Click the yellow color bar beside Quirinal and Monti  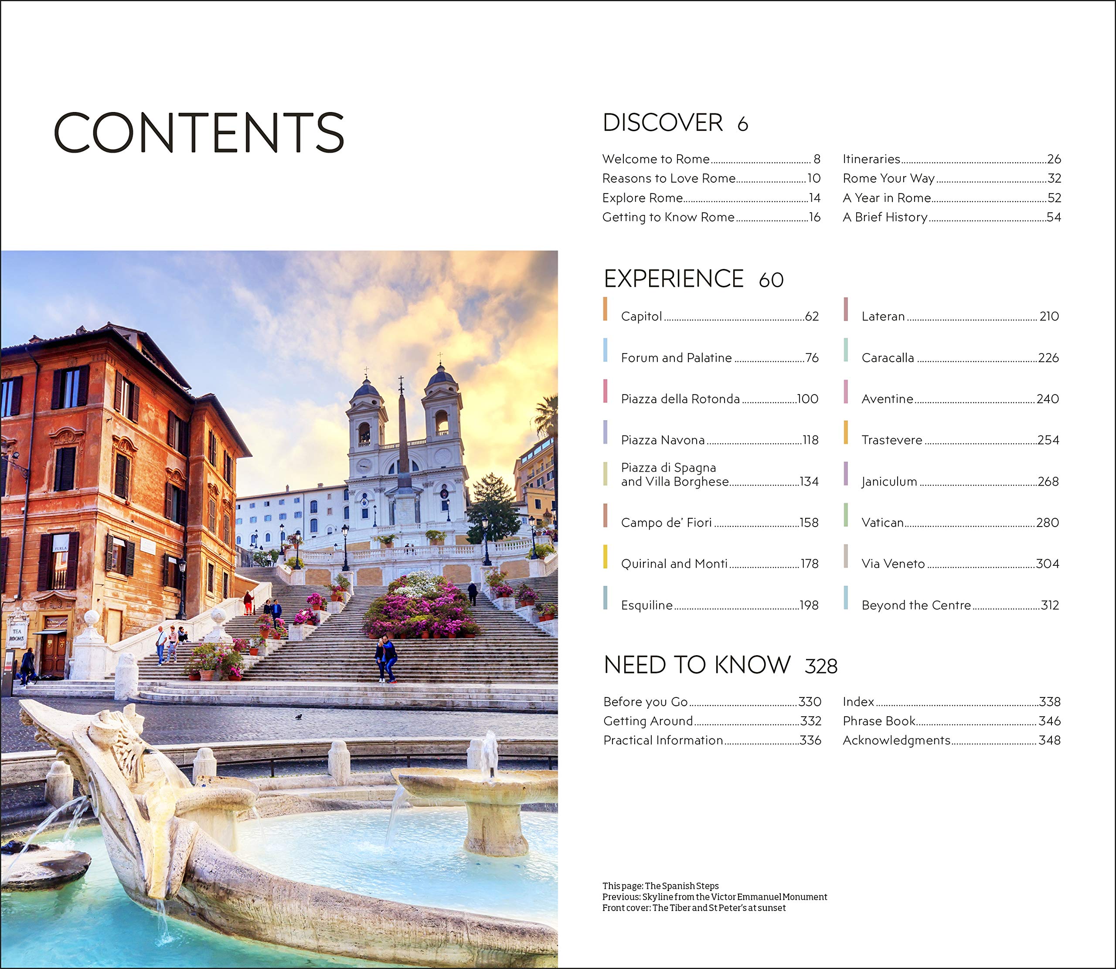(605, 556)
